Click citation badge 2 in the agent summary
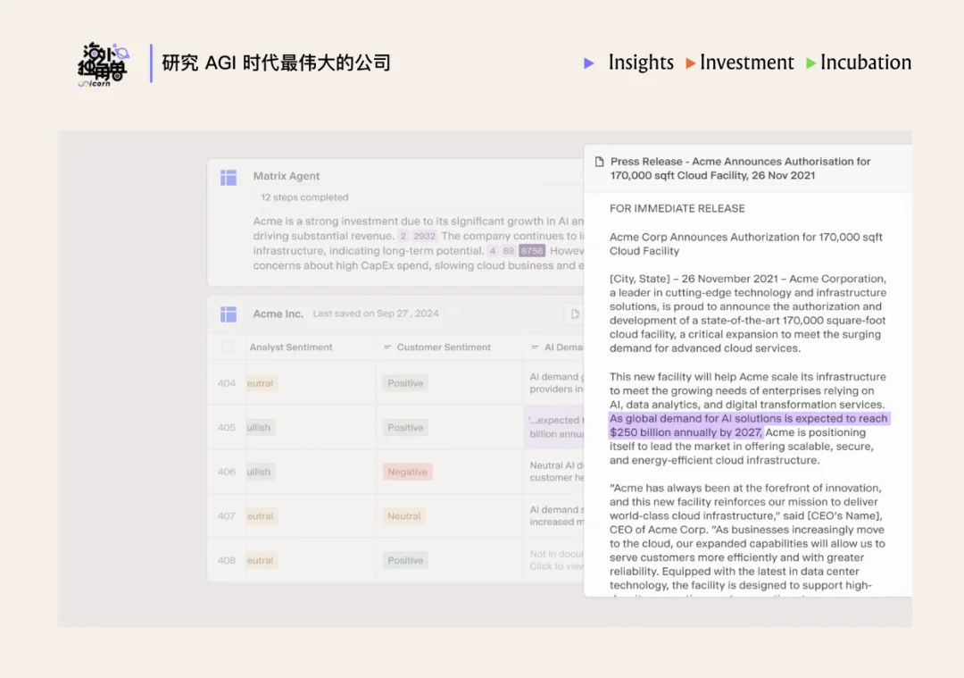 [x=403, y=235]
